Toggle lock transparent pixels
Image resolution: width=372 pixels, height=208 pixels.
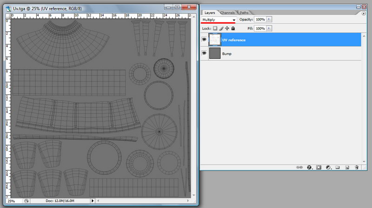pyautogui.click(x=215, y=28)
